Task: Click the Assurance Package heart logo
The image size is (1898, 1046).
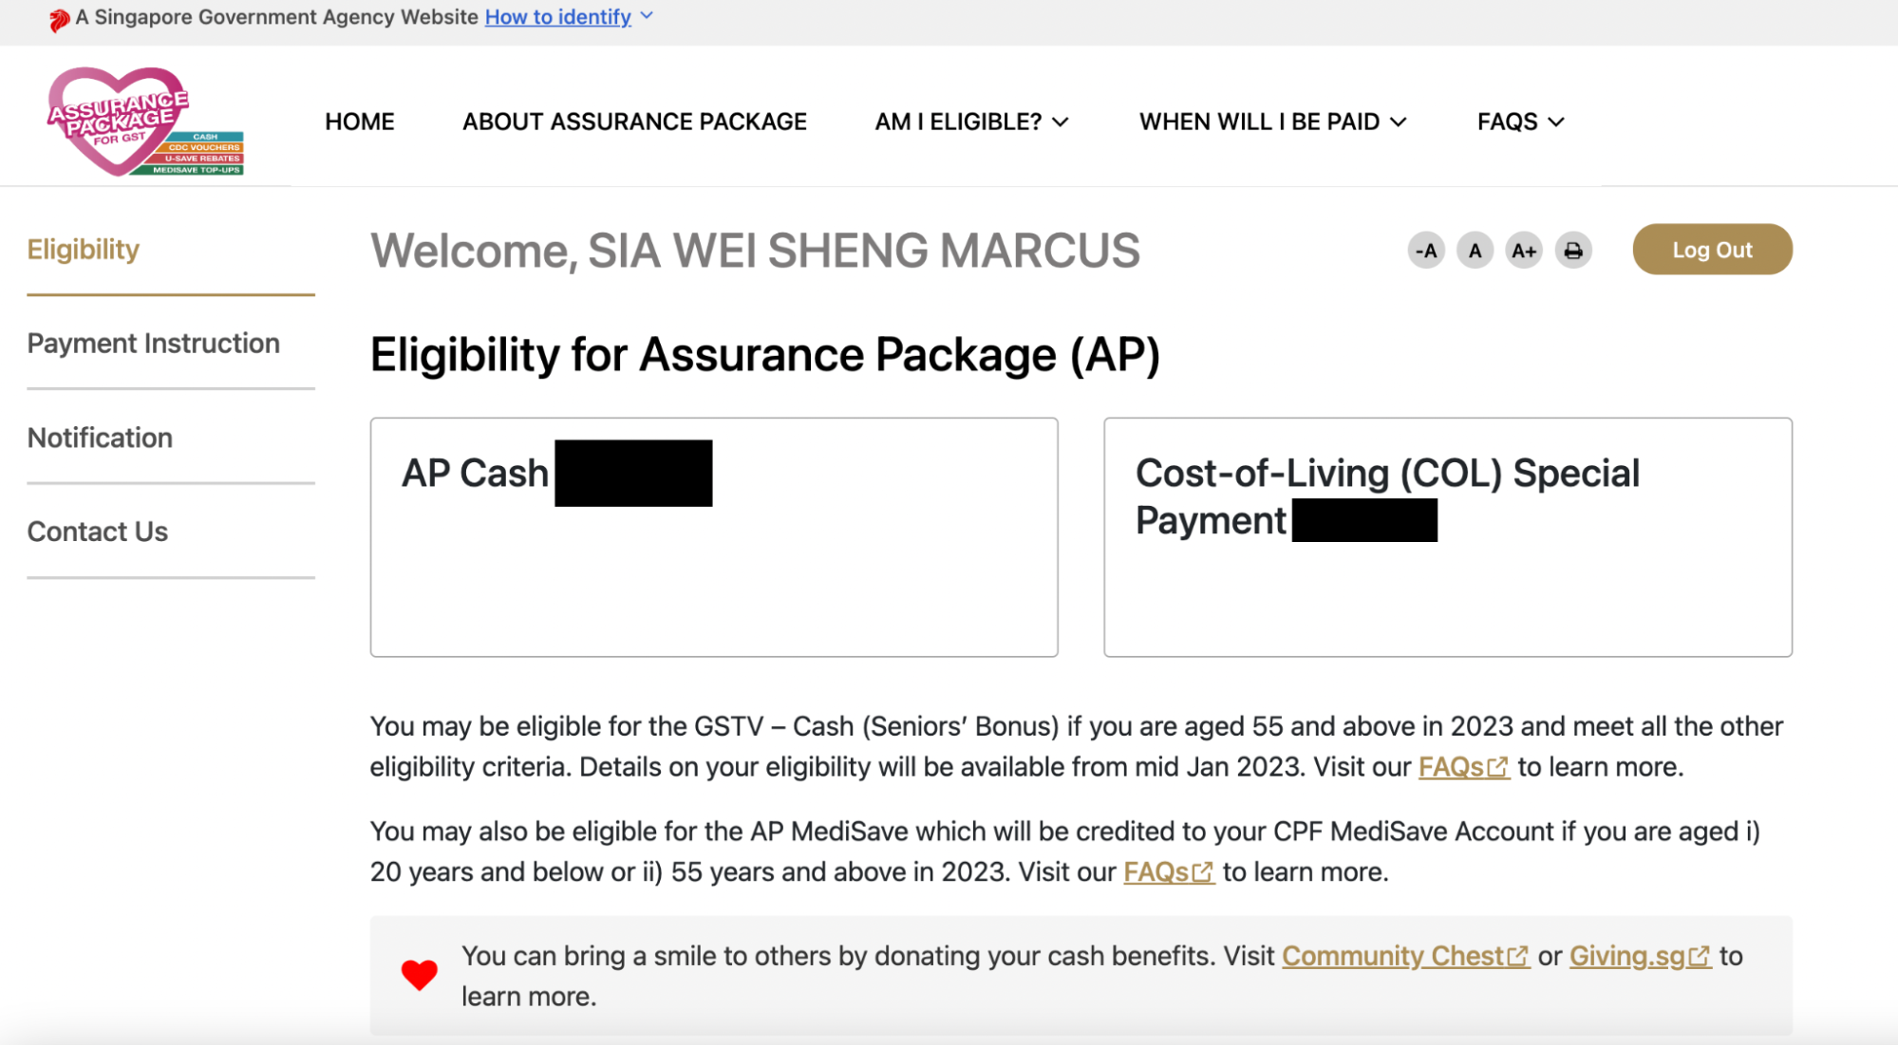Action: coord(144,121)
